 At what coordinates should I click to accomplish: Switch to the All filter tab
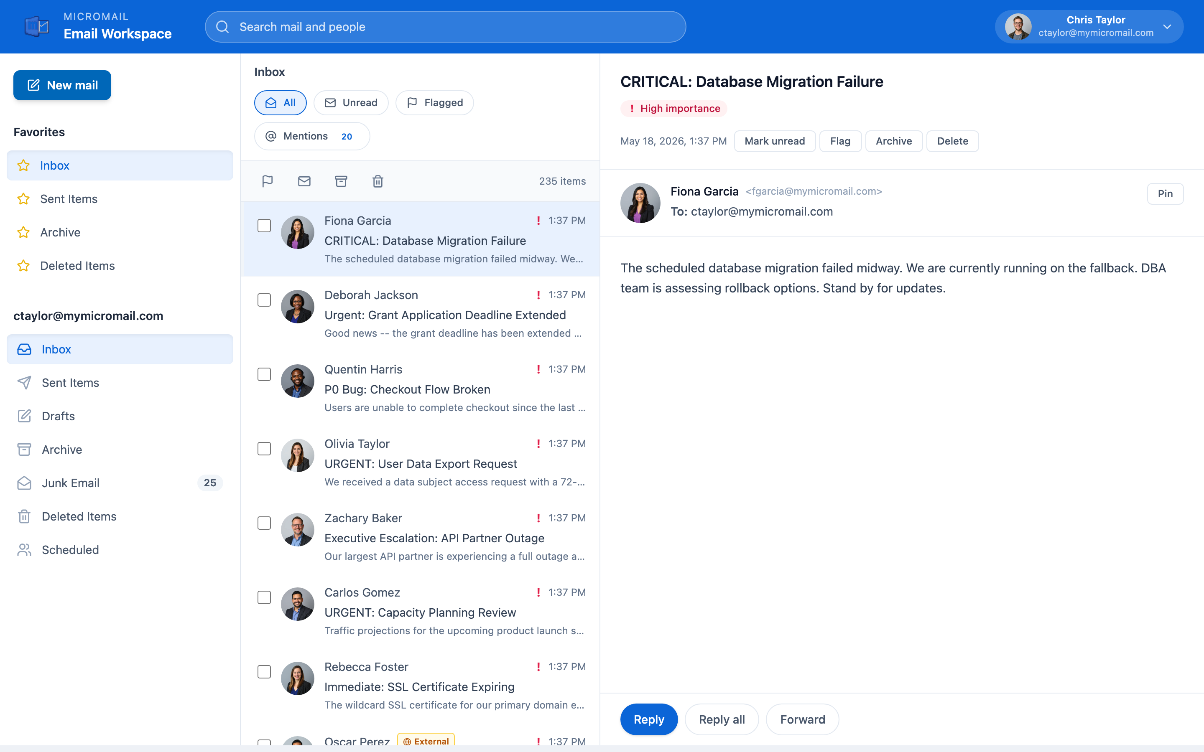(x=280, y=102)
